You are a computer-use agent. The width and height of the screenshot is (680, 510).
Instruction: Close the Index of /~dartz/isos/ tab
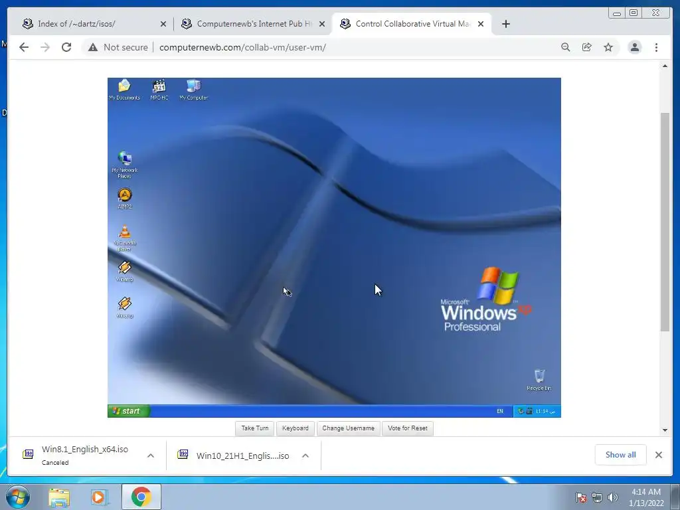pos(163,24)
